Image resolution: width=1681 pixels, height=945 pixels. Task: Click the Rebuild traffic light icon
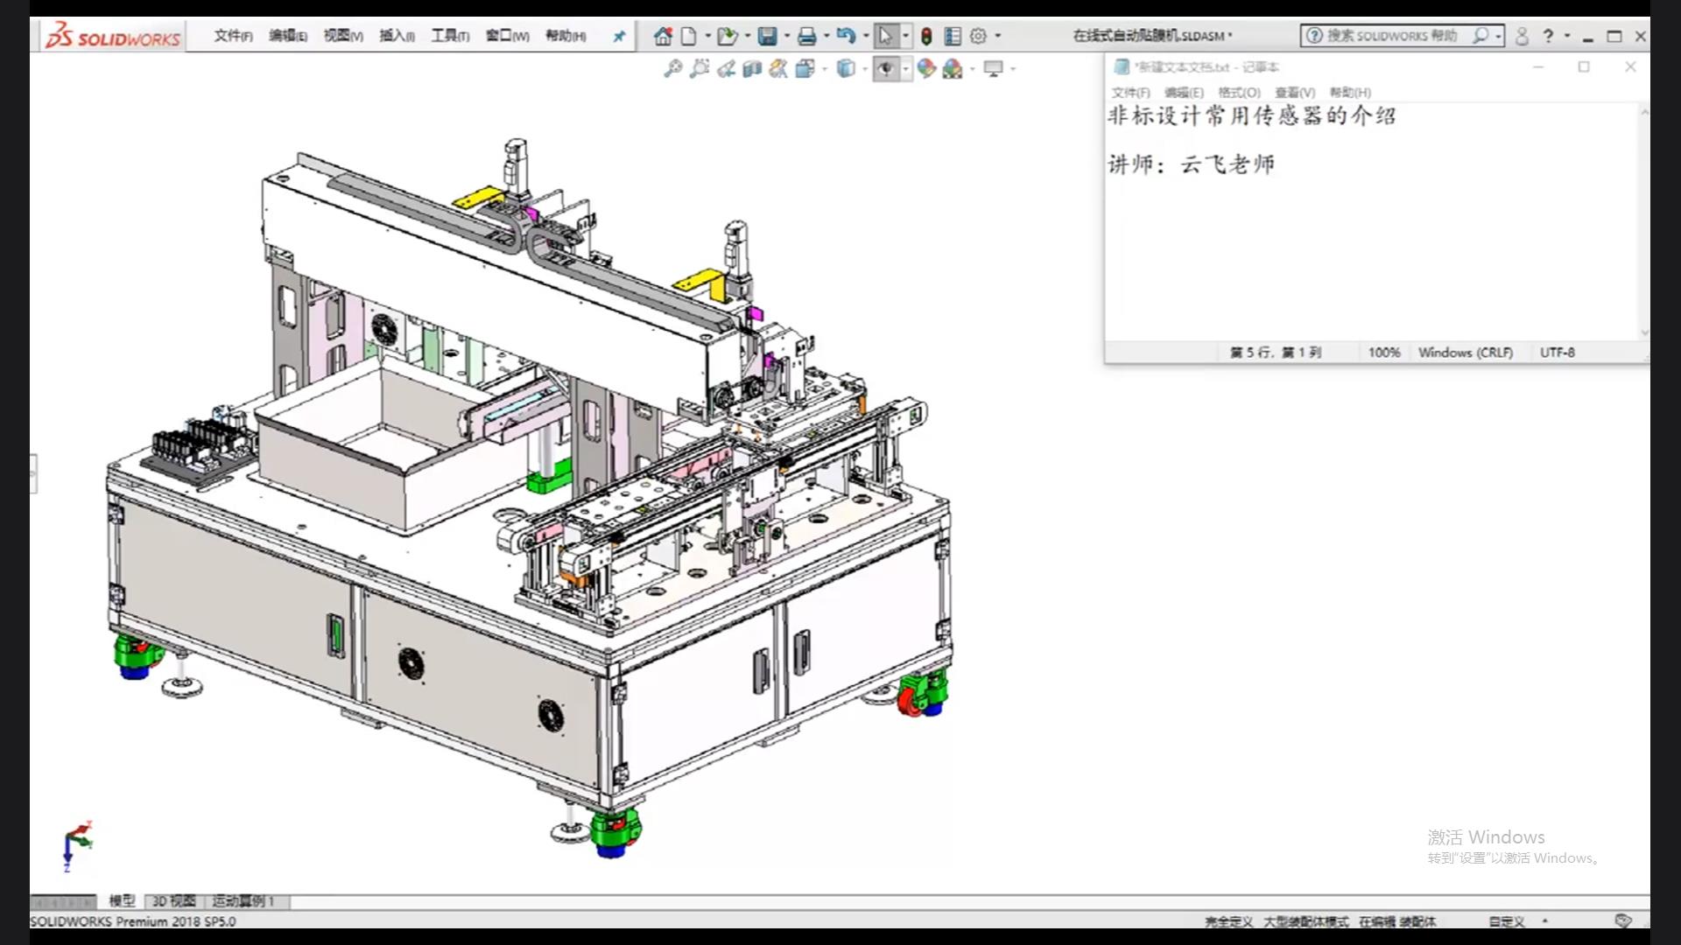[926, 36]
